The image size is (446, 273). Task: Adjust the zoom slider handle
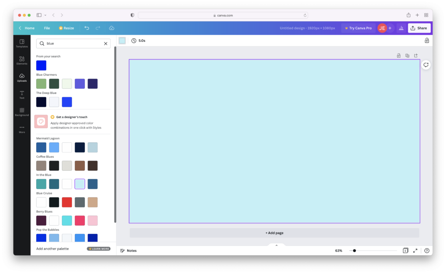pos(355,250)
